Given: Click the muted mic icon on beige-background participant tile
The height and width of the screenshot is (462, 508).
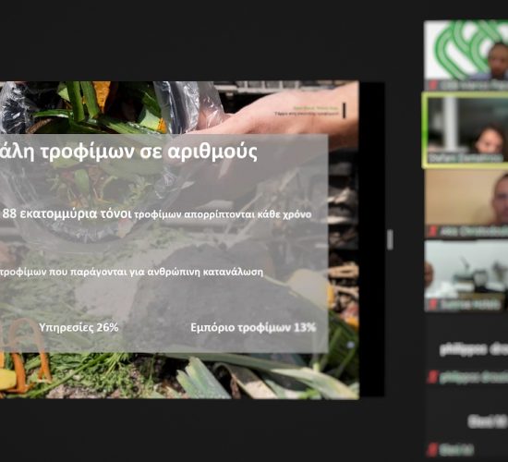Looking at the screenshot, I should 432,231.
